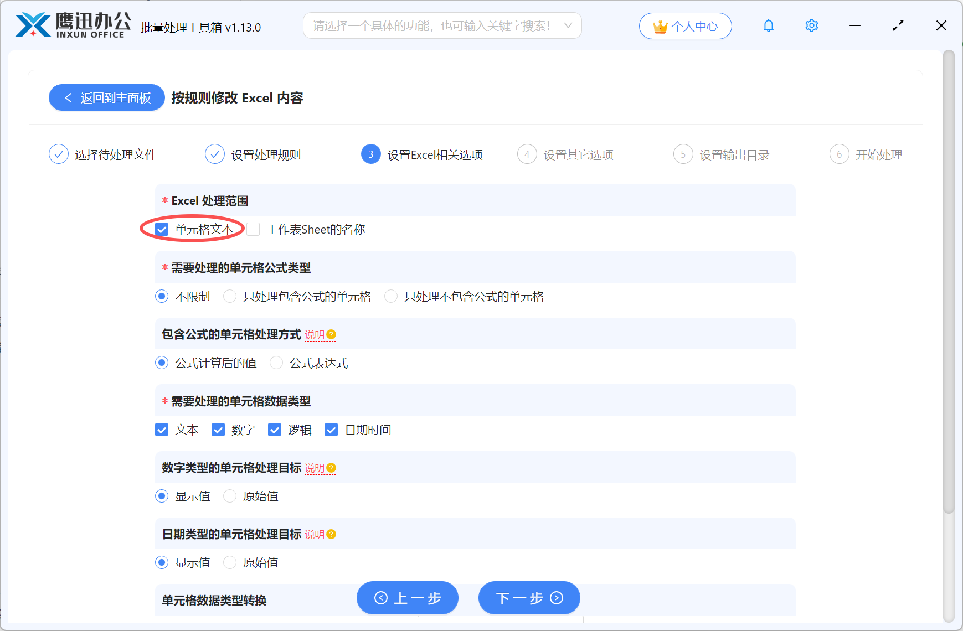This screenshot has height=631, width=963.
Task: Open the 说明 help icon for 数字类型的单元格处理目标
Action: pos(331,468)
